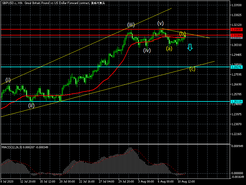Image resolution: width=246 pixels, height=185 pixels.
Task: Click the 3 Aug 08:00 time label
Action: tap(146, 182)
